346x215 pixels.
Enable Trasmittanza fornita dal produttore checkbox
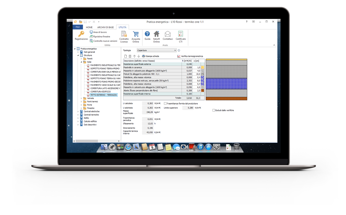(x=165, y=103)
